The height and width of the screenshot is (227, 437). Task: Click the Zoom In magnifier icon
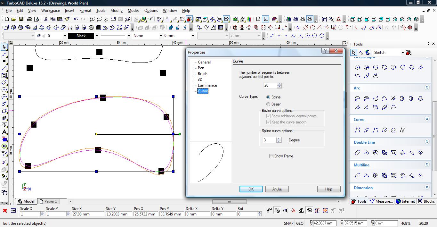click(x=92, y=19)
